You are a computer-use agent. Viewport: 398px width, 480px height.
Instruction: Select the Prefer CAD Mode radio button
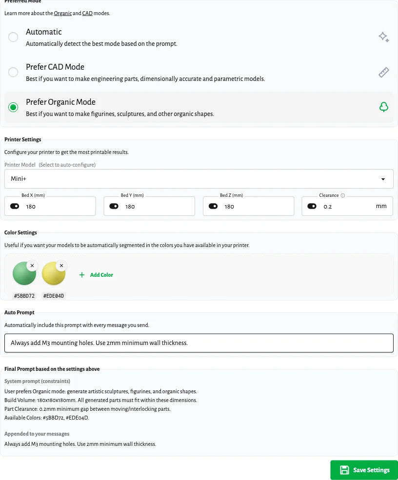tap(13, 72)
